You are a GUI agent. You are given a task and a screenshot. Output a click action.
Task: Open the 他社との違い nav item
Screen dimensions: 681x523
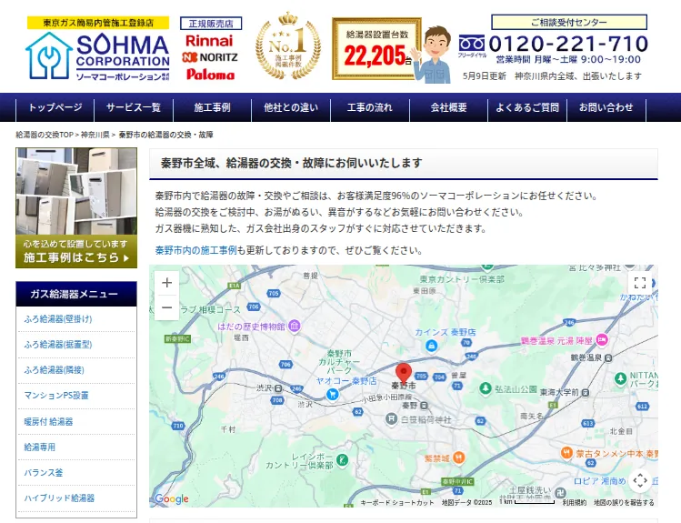pyautogui.click(x=291, y=107)
